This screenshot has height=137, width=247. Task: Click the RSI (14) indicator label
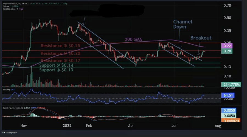point(6,89)
